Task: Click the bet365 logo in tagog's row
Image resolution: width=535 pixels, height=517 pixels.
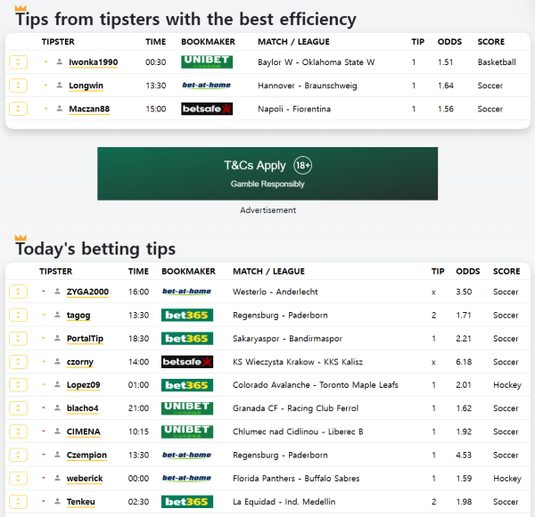Action: (x=186, y=315)
